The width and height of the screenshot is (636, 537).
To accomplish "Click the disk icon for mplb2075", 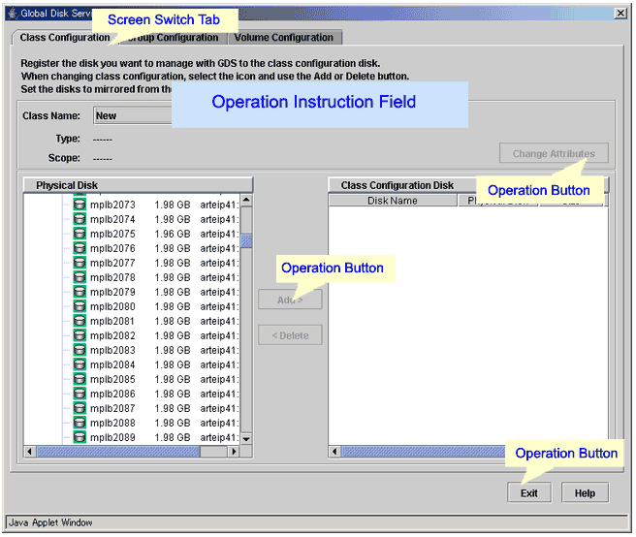I will (x=79, y=234).
